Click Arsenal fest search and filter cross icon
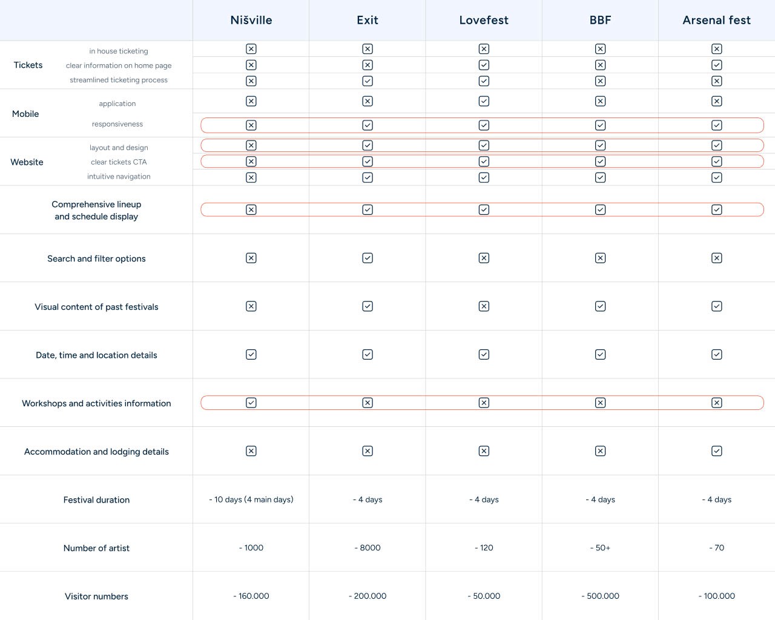The height and width of the screenshot is (620, 775). coord(717,258)
